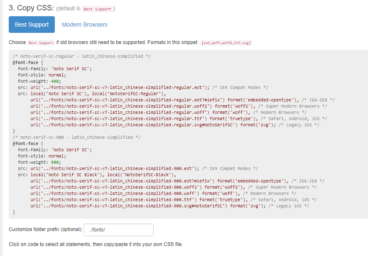Click the noto-serif-sc-regular comment line
This screenshot has height=256, width=368.
81,56
